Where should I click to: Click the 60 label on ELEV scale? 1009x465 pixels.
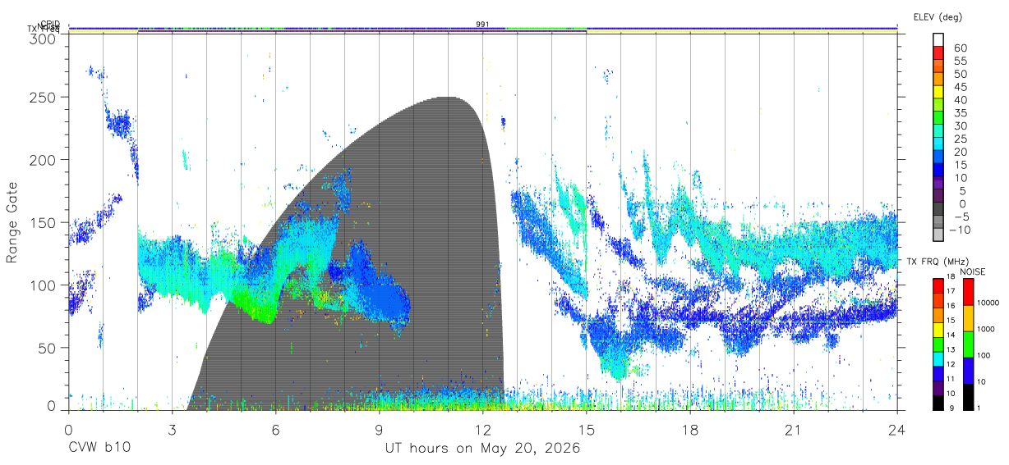[x=960, y=48]
